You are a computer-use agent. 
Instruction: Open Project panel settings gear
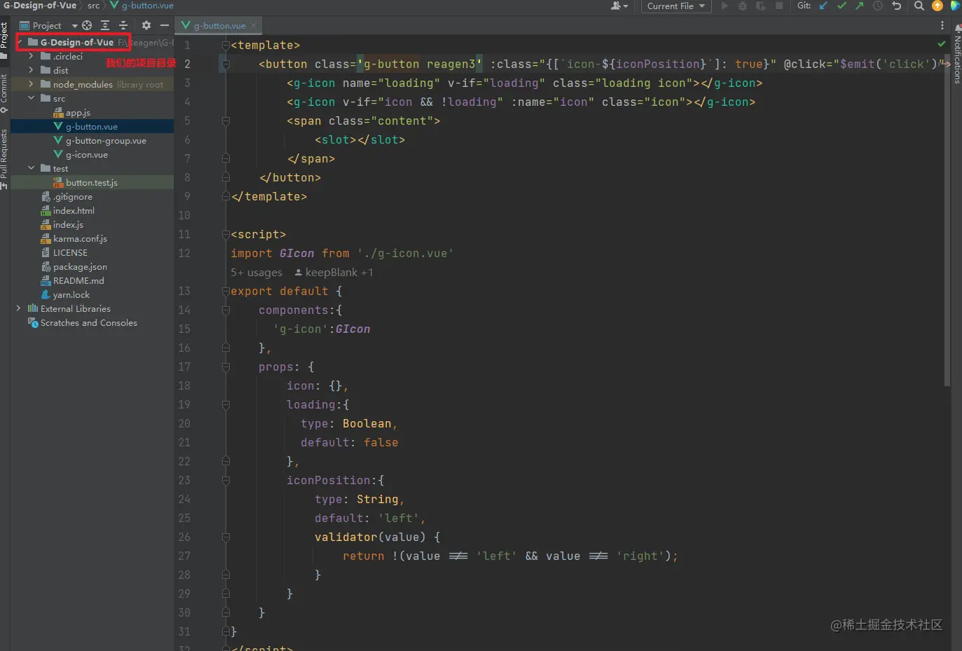[x=146, y=25]
